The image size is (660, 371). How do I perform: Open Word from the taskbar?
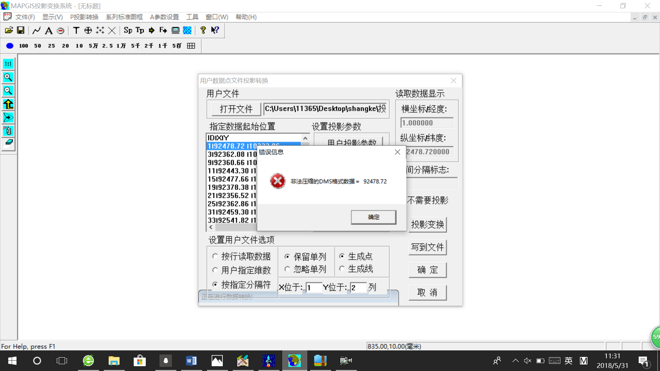(x=191, y=361)
